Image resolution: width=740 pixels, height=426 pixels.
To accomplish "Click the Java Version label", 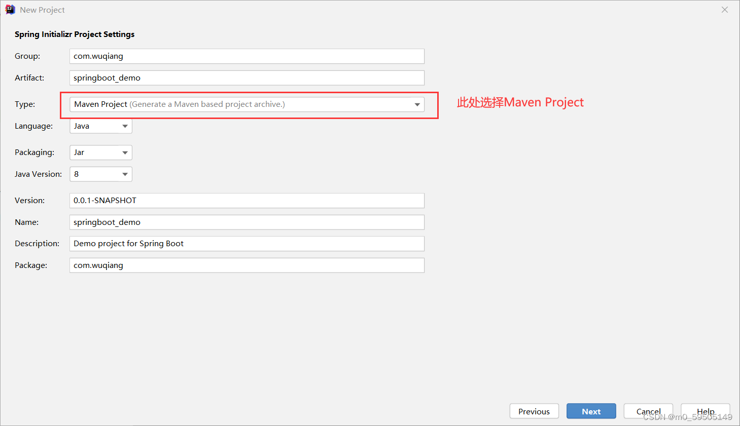I will point(38,174).
